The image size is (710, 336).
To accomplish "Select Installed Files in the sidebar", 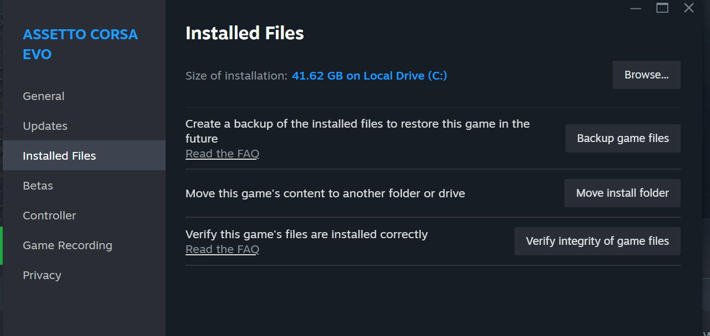I will [x=59, y=156].
